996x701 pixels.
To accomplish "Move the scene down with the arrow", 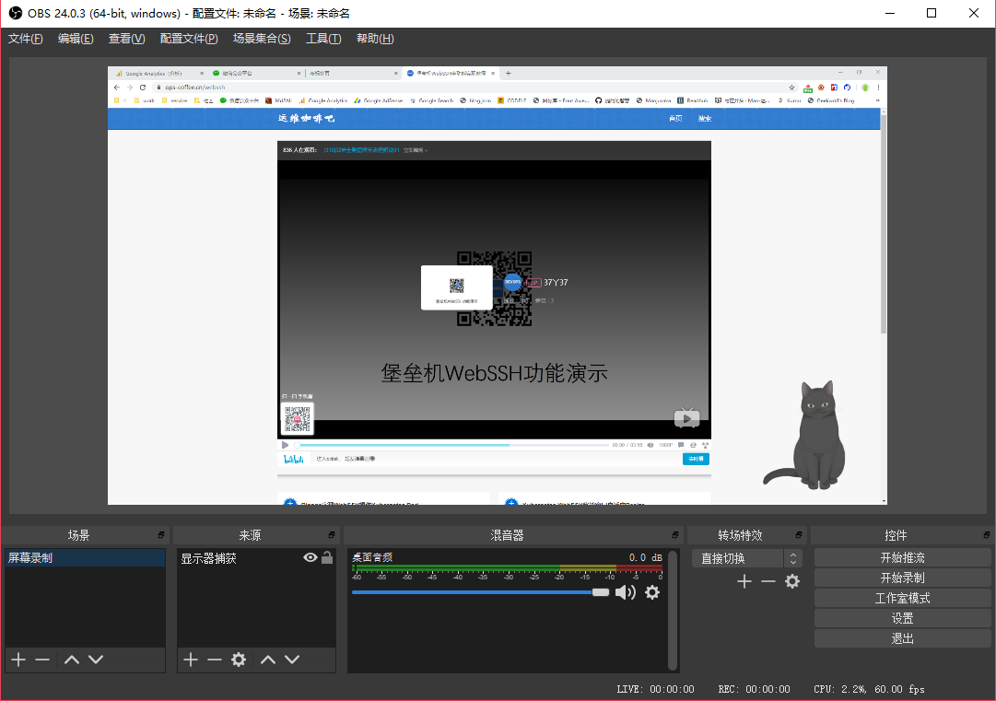I will click(x=96, y=660).
